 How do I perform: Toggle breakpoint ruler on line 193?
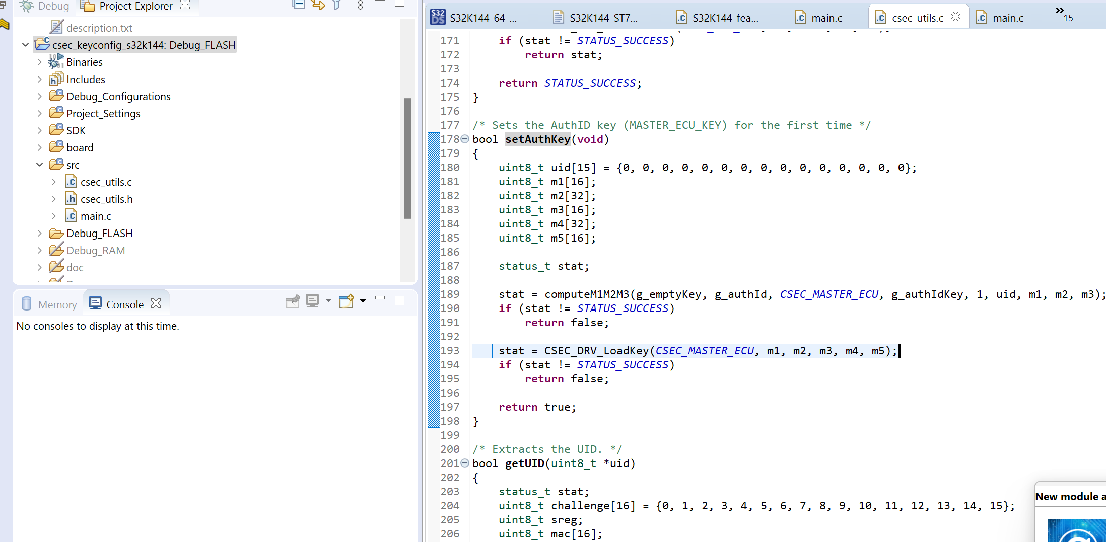(434, 351)
